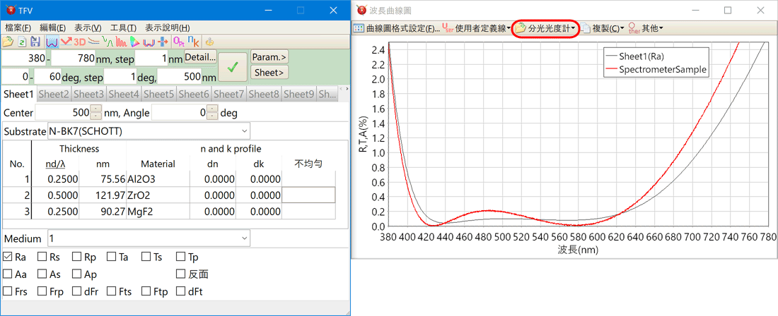The width and height of the screenshot is (778, 316).
Task: Uncheck the Ra checkbox
Action: (8, 257)
